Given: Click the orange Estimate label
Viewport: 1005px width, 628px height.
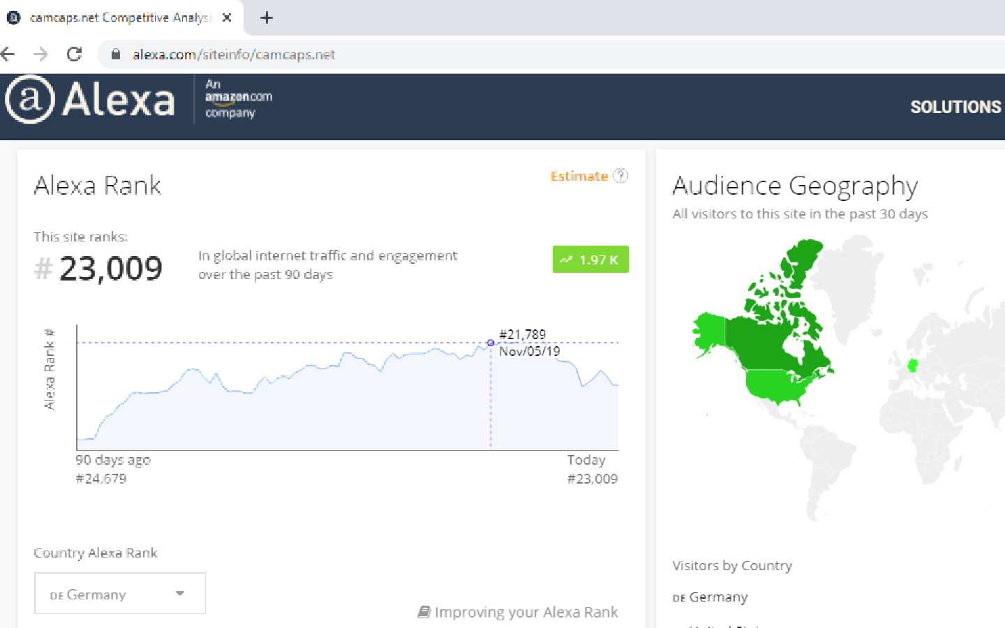Looking at the screenshot, I should tap(579, 176).
